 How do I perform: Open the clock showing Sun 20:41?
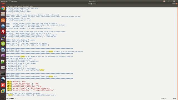coord(93,1)
